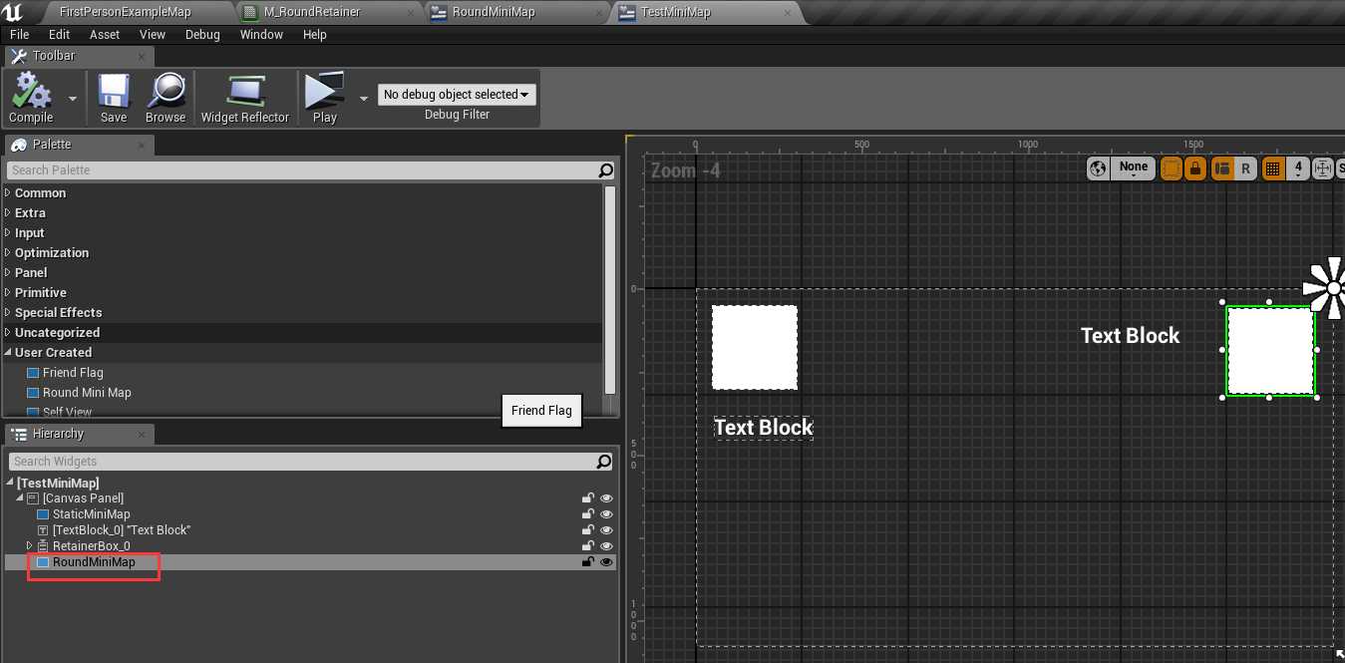The image size is (1345, 663).
Task: Toggle visibility eye of TextBlock_0
Action: pyautogui.click(x=605, y=530)
